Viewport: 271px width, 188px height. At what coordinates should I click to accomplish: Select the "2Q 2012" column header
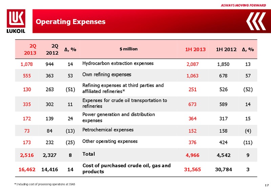[x=52, y=49]
